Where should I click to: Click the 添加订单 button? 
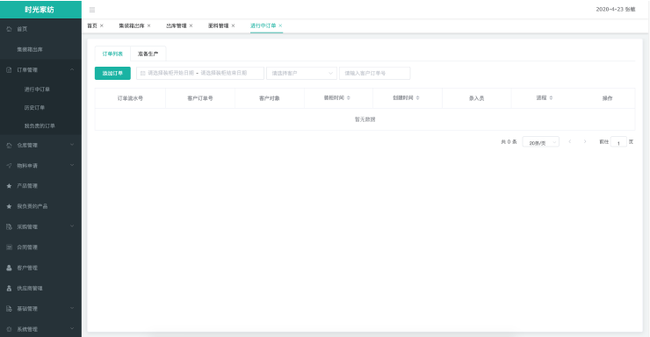pos(112,73)
